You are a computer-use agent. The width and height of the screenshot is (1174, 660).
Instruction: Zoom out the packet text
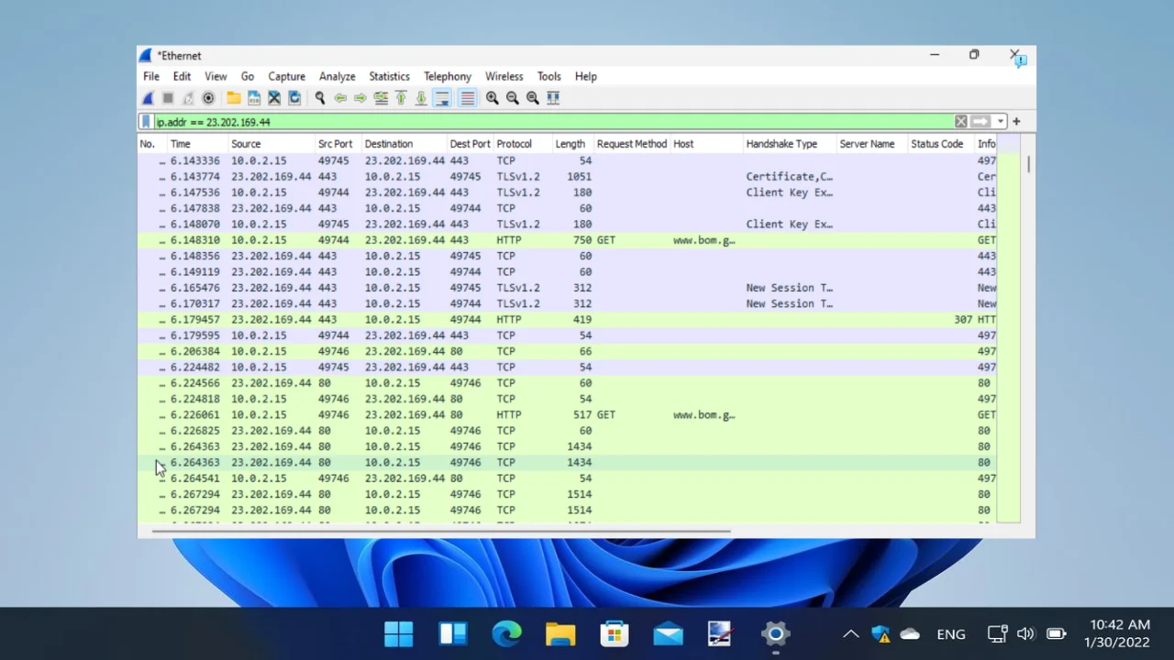click(x=513, y=98)
